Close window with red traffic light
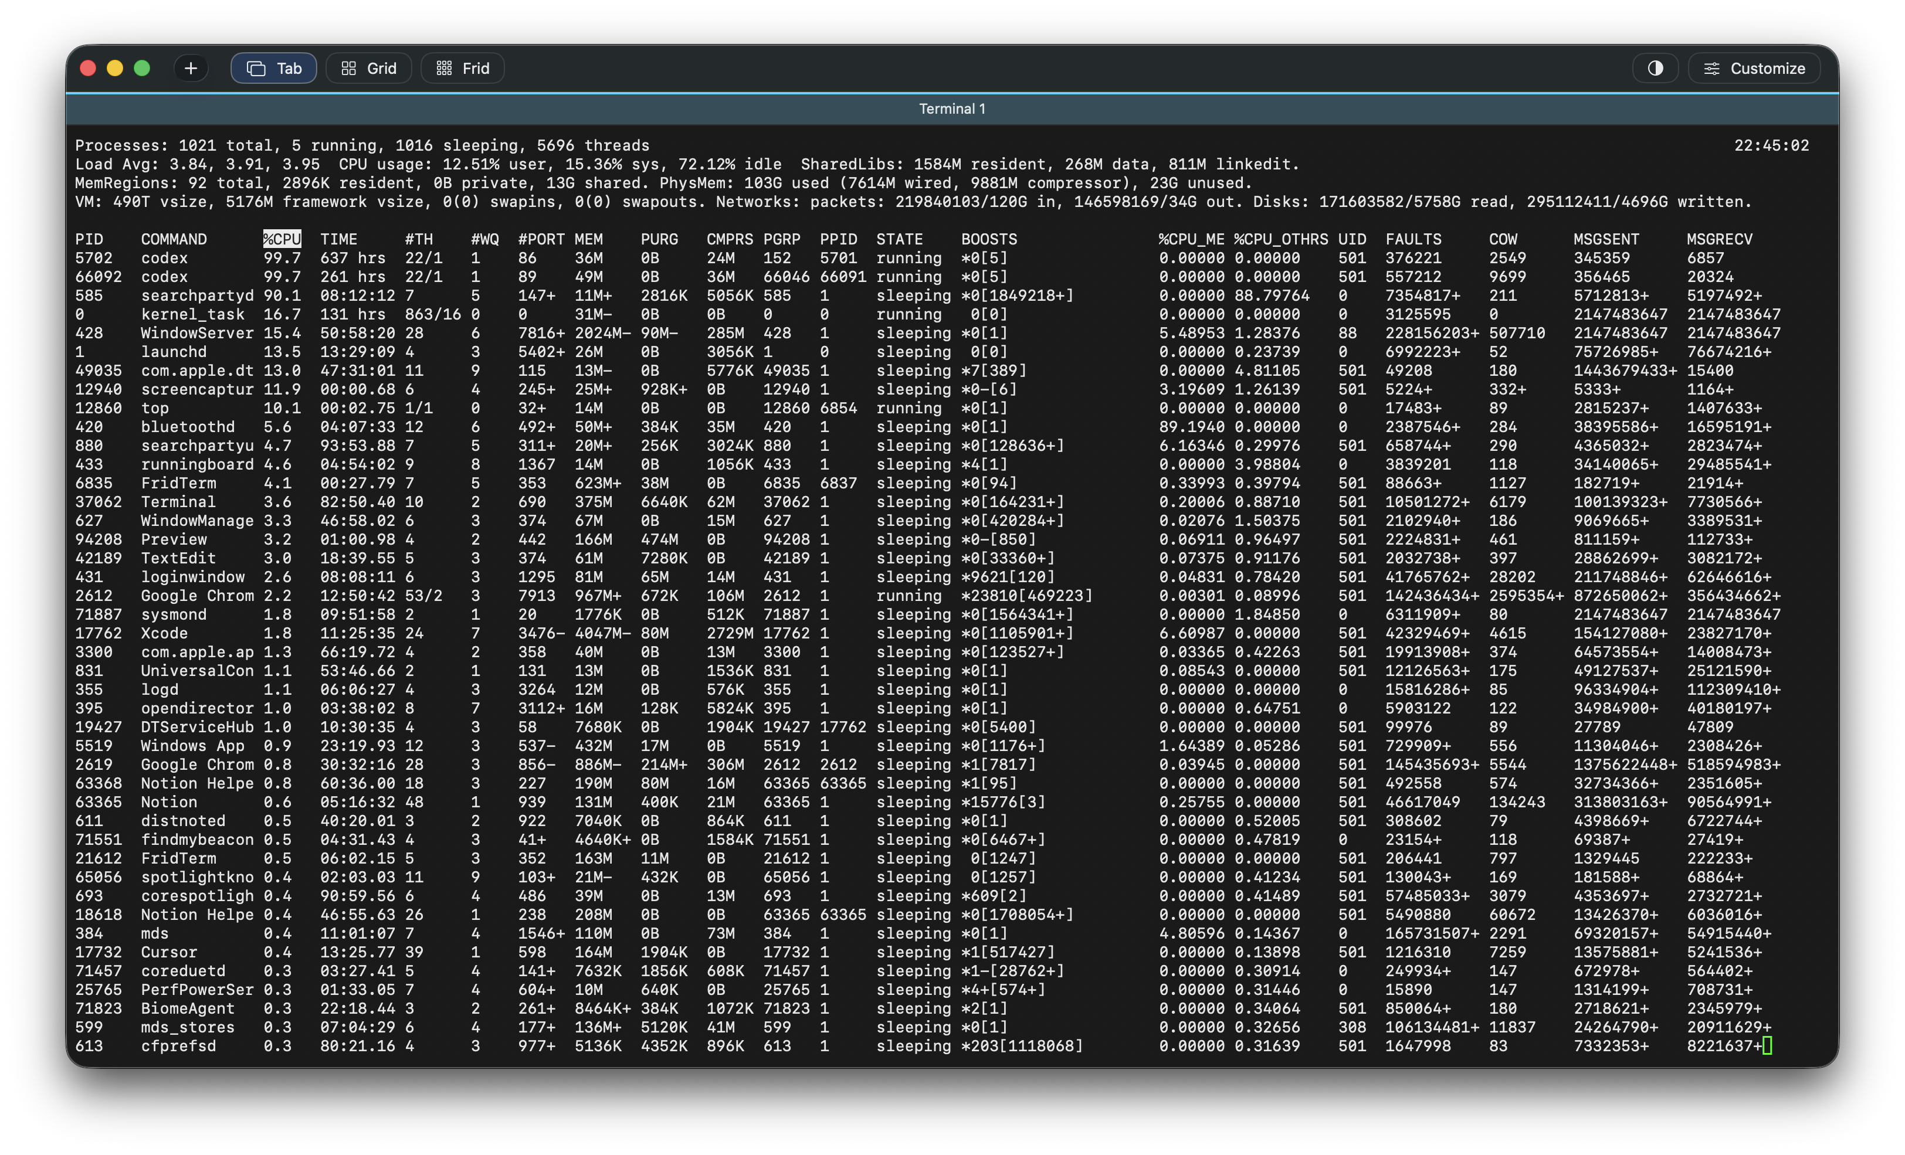The width and height of the screenshot is (1905, 1155). coord(88,68)
